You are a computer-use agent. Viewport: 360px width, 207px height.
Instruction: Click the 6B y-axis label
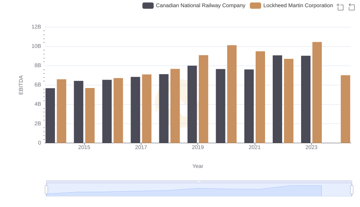tap(38, 85)
